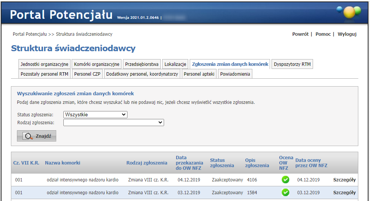Image resolution: width=370 pixels, height=201 pixels.
Task: Open the Personel CZP tab
Action: (87, 74)
